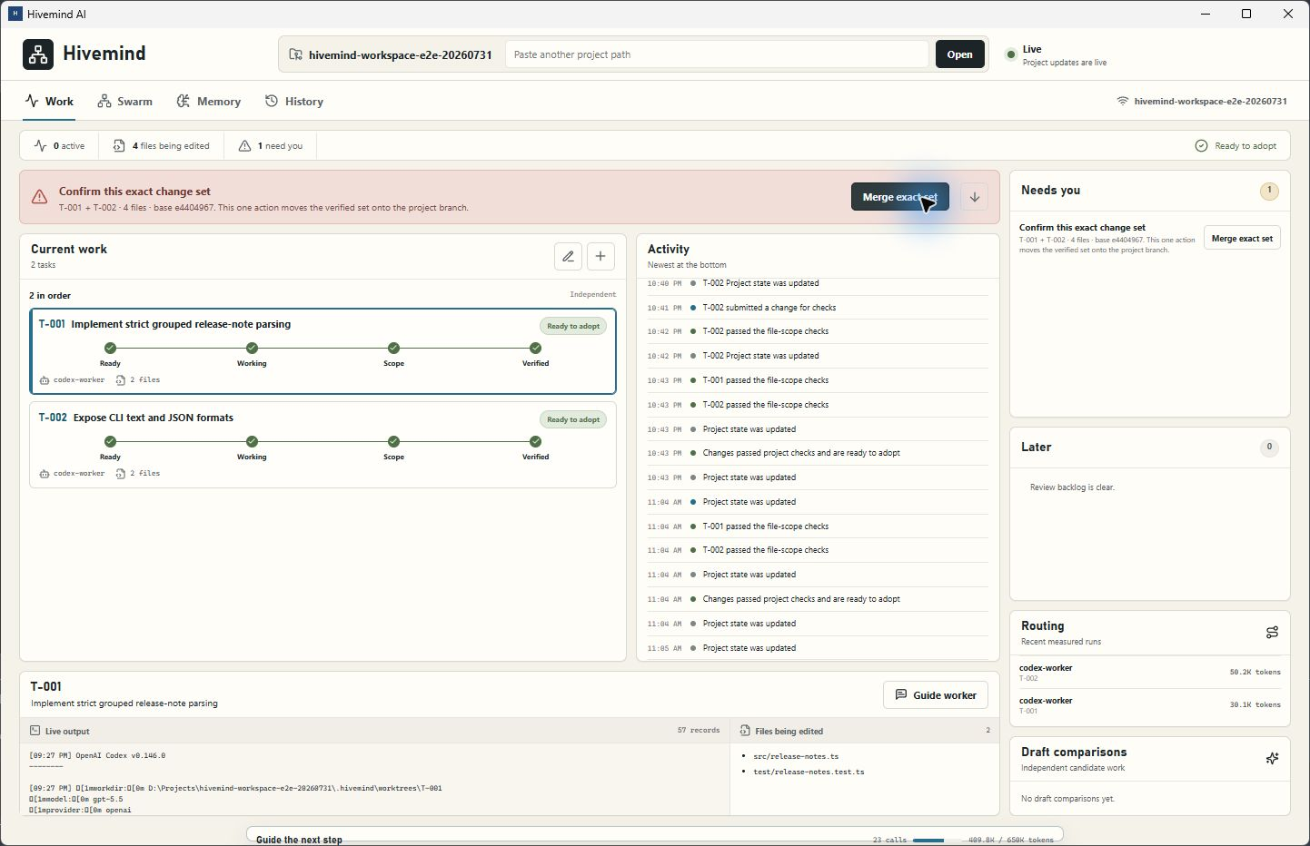
Task: Click the T-001 Ready step checkmark
Action: (110, 348)
